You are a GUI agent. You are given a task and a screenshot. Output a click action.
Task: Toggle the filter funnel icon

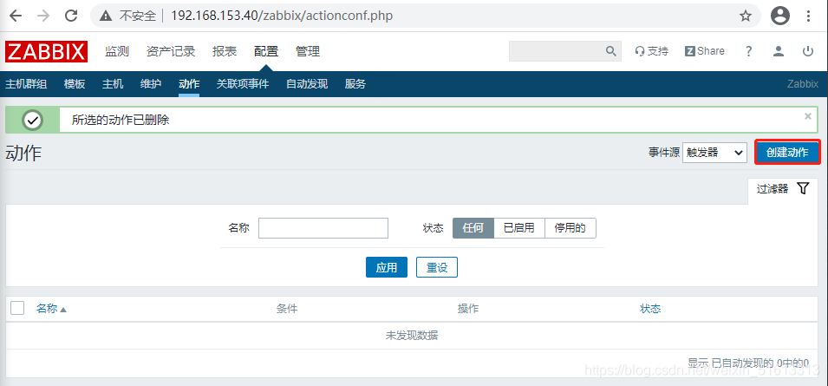tap(803, 188)
